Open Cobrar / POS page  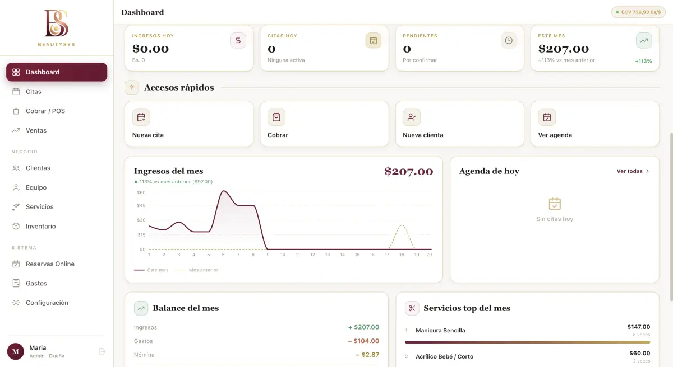pos(57,111)
